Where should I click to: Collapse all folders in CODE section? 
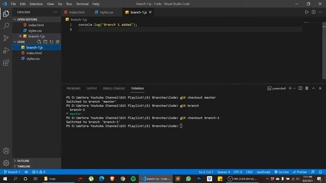(58, 42)
